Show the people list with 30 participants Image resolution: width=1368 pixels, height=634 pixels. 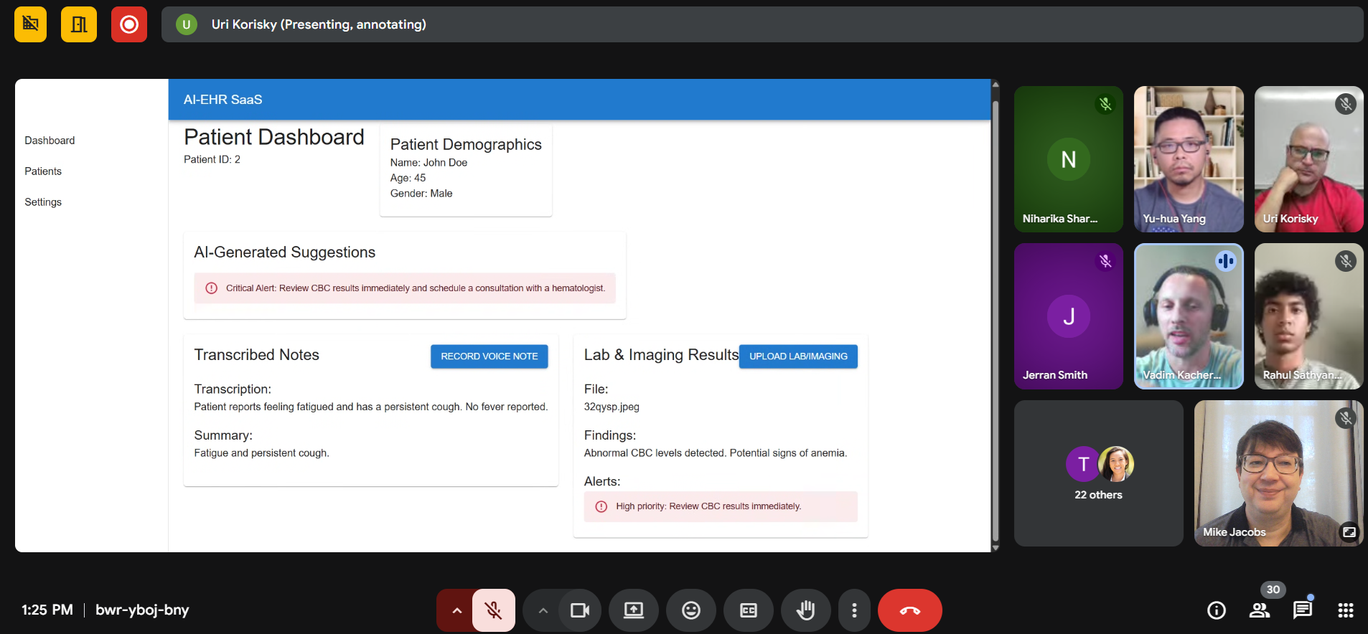pyautogui.click(x=1260, y=610)
